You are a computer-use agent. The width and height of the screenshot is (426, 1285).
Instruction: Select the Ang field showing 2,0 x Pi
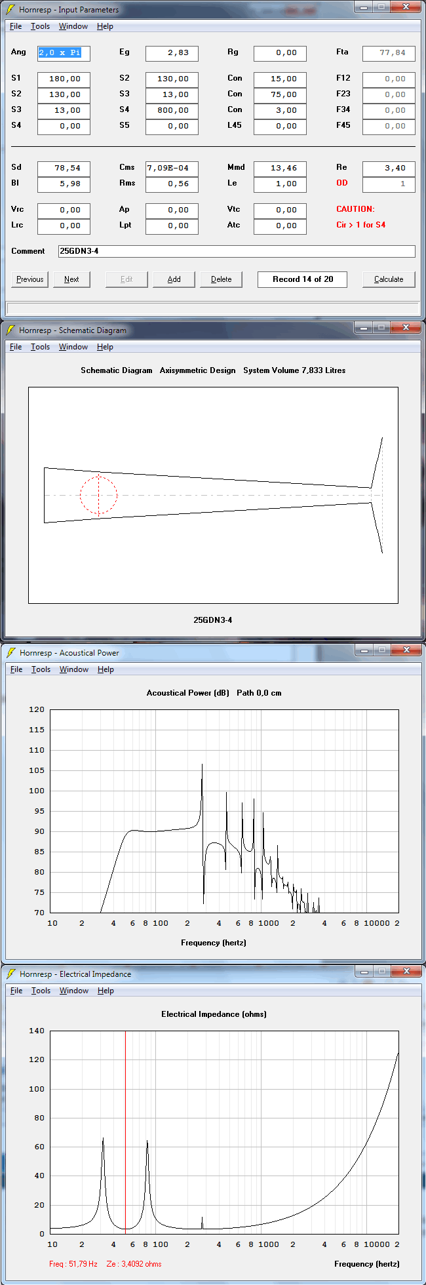pos(64,53)
